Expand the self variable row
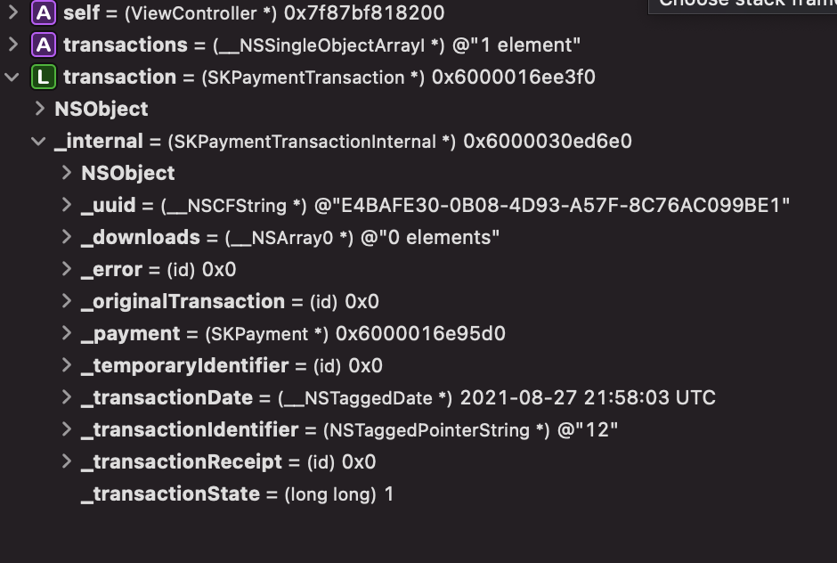The width and height of the screenshot is (837, 563). coord(13,12)
